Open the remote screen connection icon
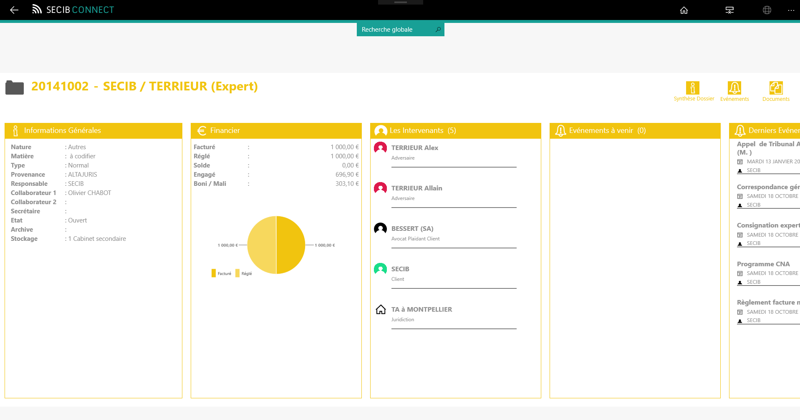Screen dimensions: 800x420 pos(729,10)
